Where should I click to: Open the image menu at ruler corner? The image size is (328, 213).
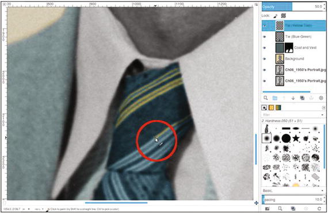coord(5,4)
